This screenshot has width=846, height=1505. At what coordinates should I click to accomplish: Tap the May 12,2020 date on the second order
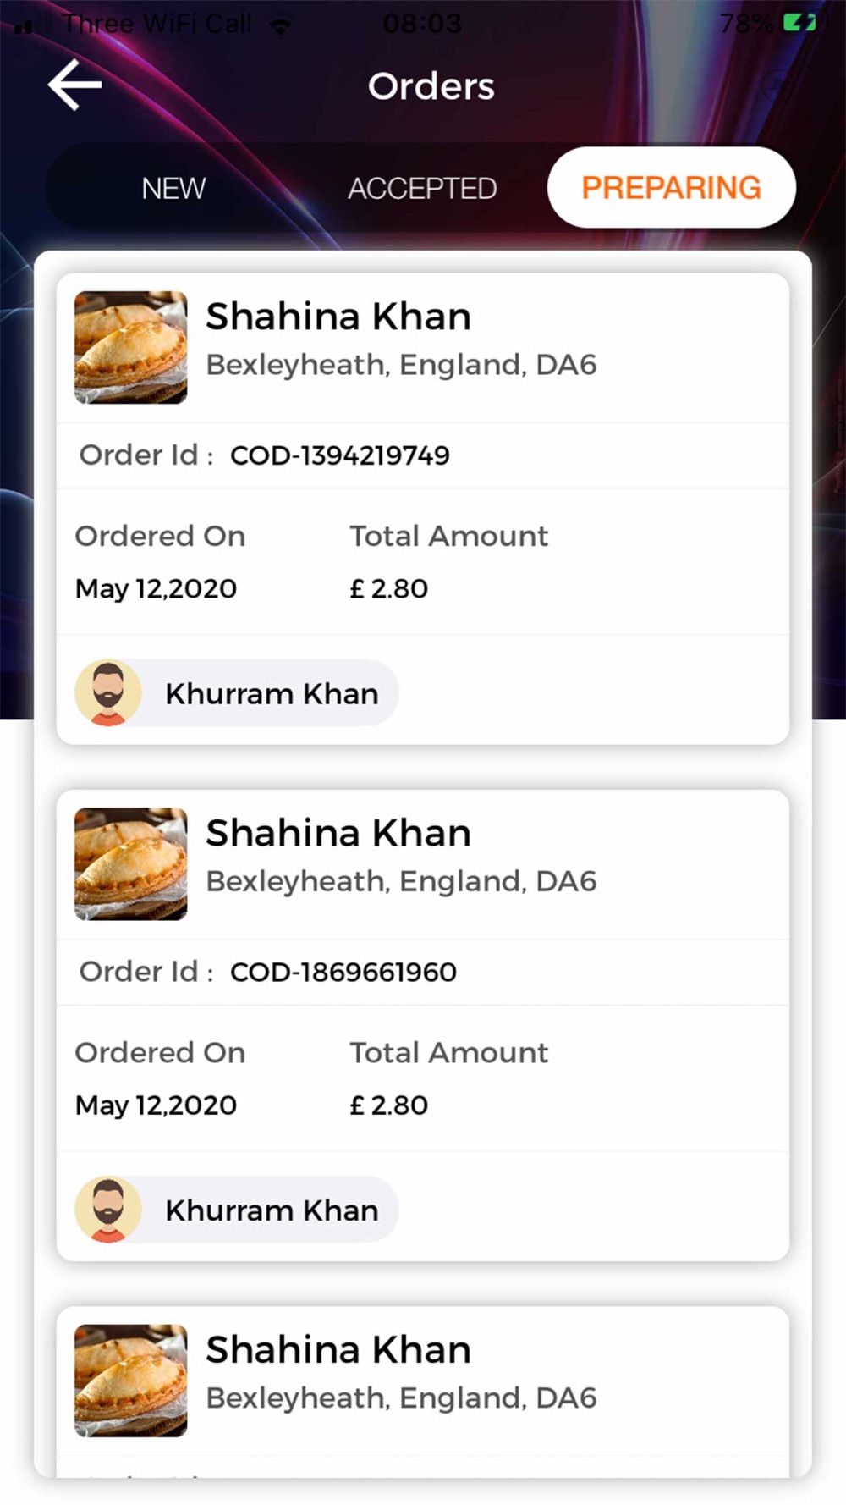point(156,1105)
